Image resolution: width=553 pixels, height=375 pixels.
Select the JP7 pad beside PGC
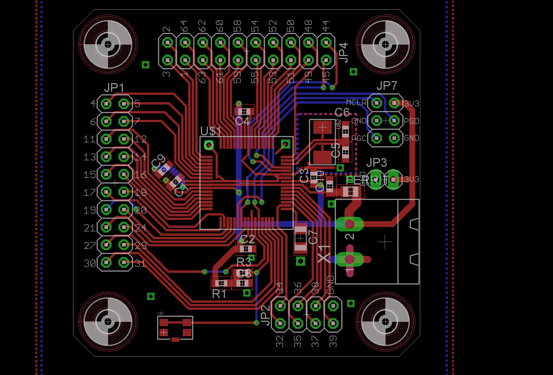click(376, 138)
